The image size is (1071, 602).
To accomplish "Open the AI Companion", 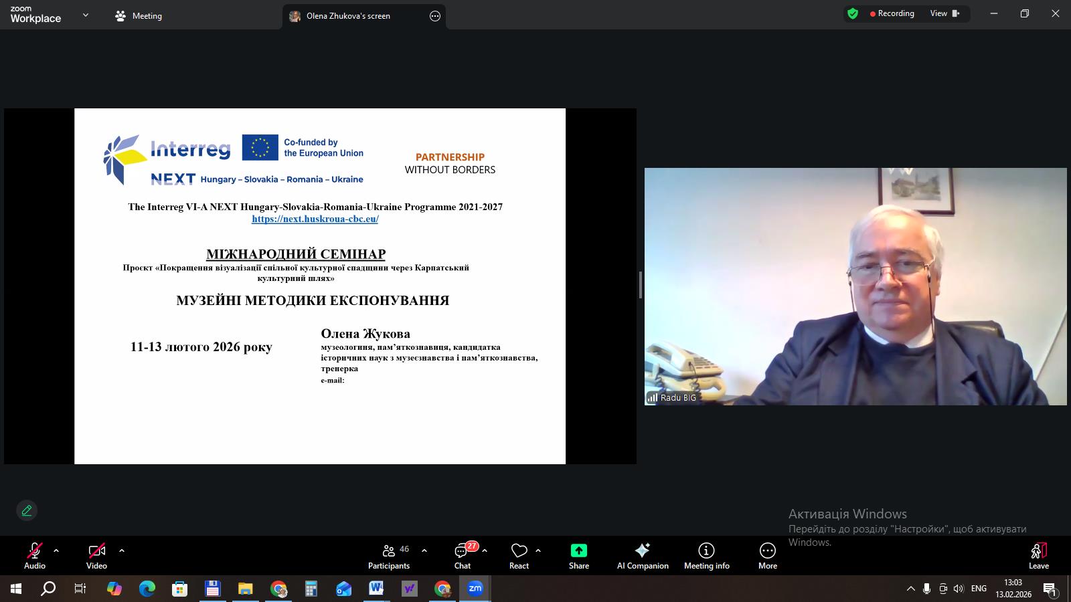I will [642, 555].
